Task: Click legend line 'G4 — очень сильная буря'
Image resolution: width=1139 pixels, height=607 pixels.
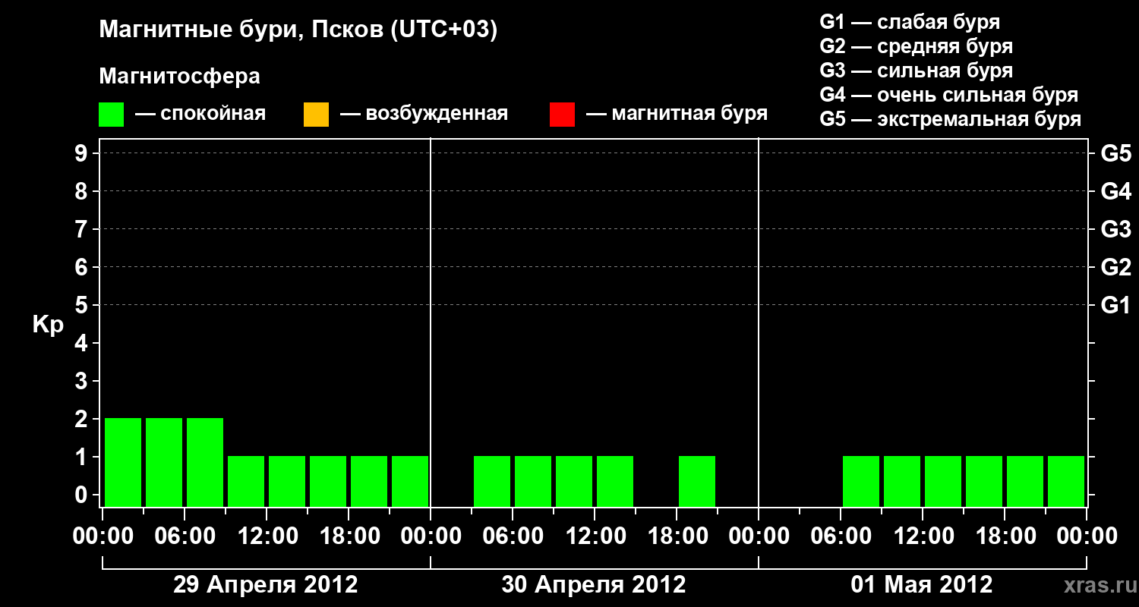Action: (948, 95)
